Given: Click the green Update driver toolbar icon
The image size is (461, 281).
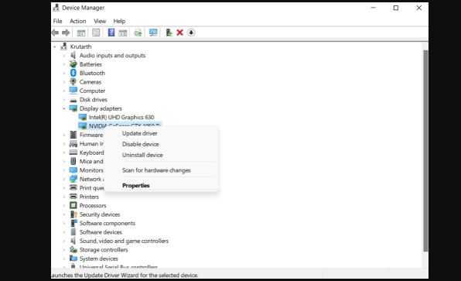Looking at the screenshot, I should (169, 33).
